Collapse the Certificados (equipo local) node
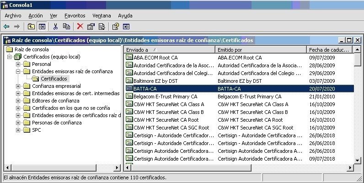364x183 pixels. pyautogui.click(x=9, y=57)
